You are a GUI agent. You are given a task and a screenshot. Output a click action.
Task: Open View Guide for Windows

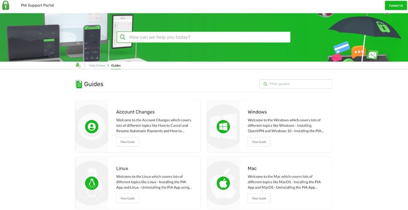tap(259, 142)
